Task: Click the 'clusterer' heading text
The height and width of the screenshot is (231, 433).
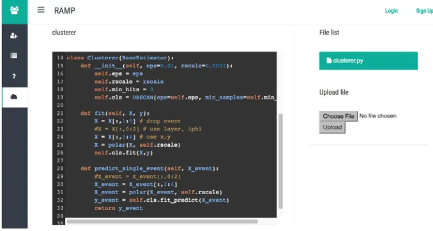Action: 64,33
